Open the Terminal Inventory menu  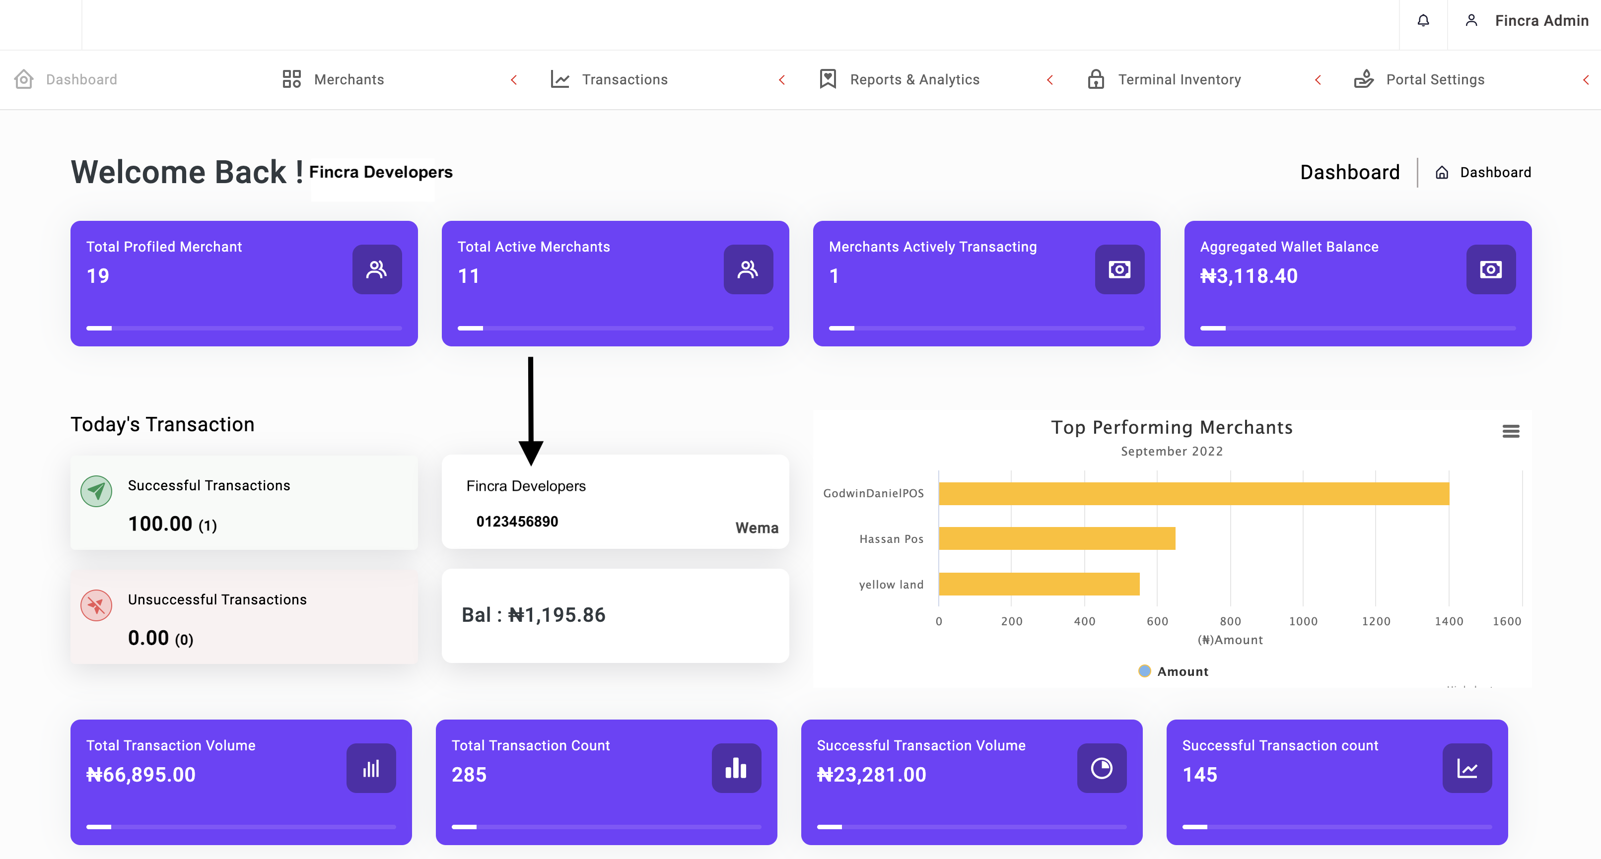pyautogui.click(x=1179, y=79)
